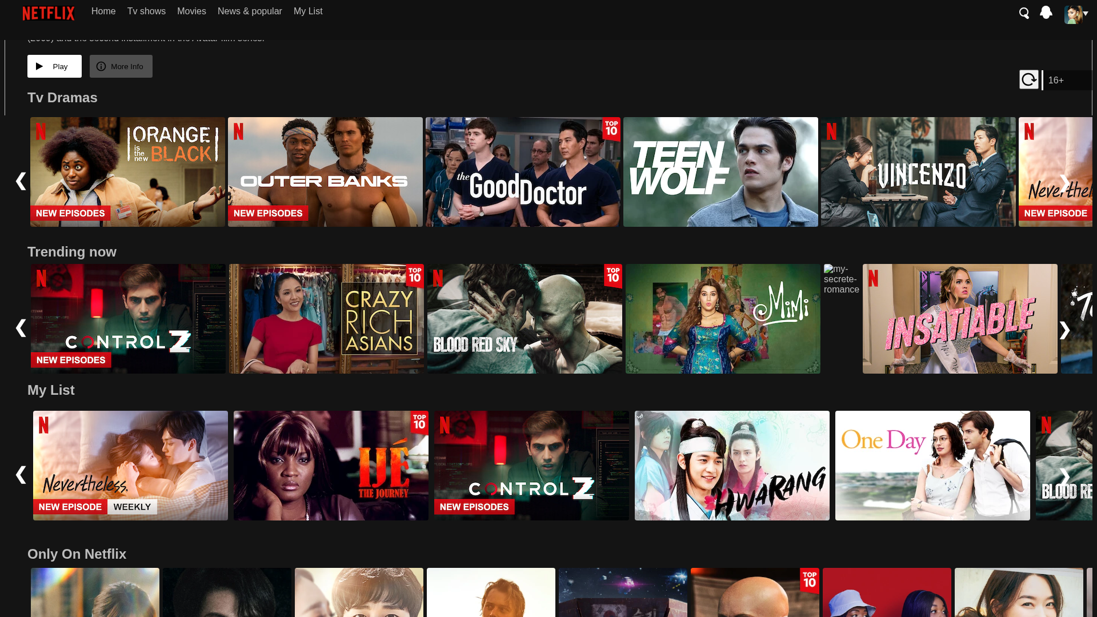Click the Netflix logo
The image size is (1097, 617).
point(49,13)
